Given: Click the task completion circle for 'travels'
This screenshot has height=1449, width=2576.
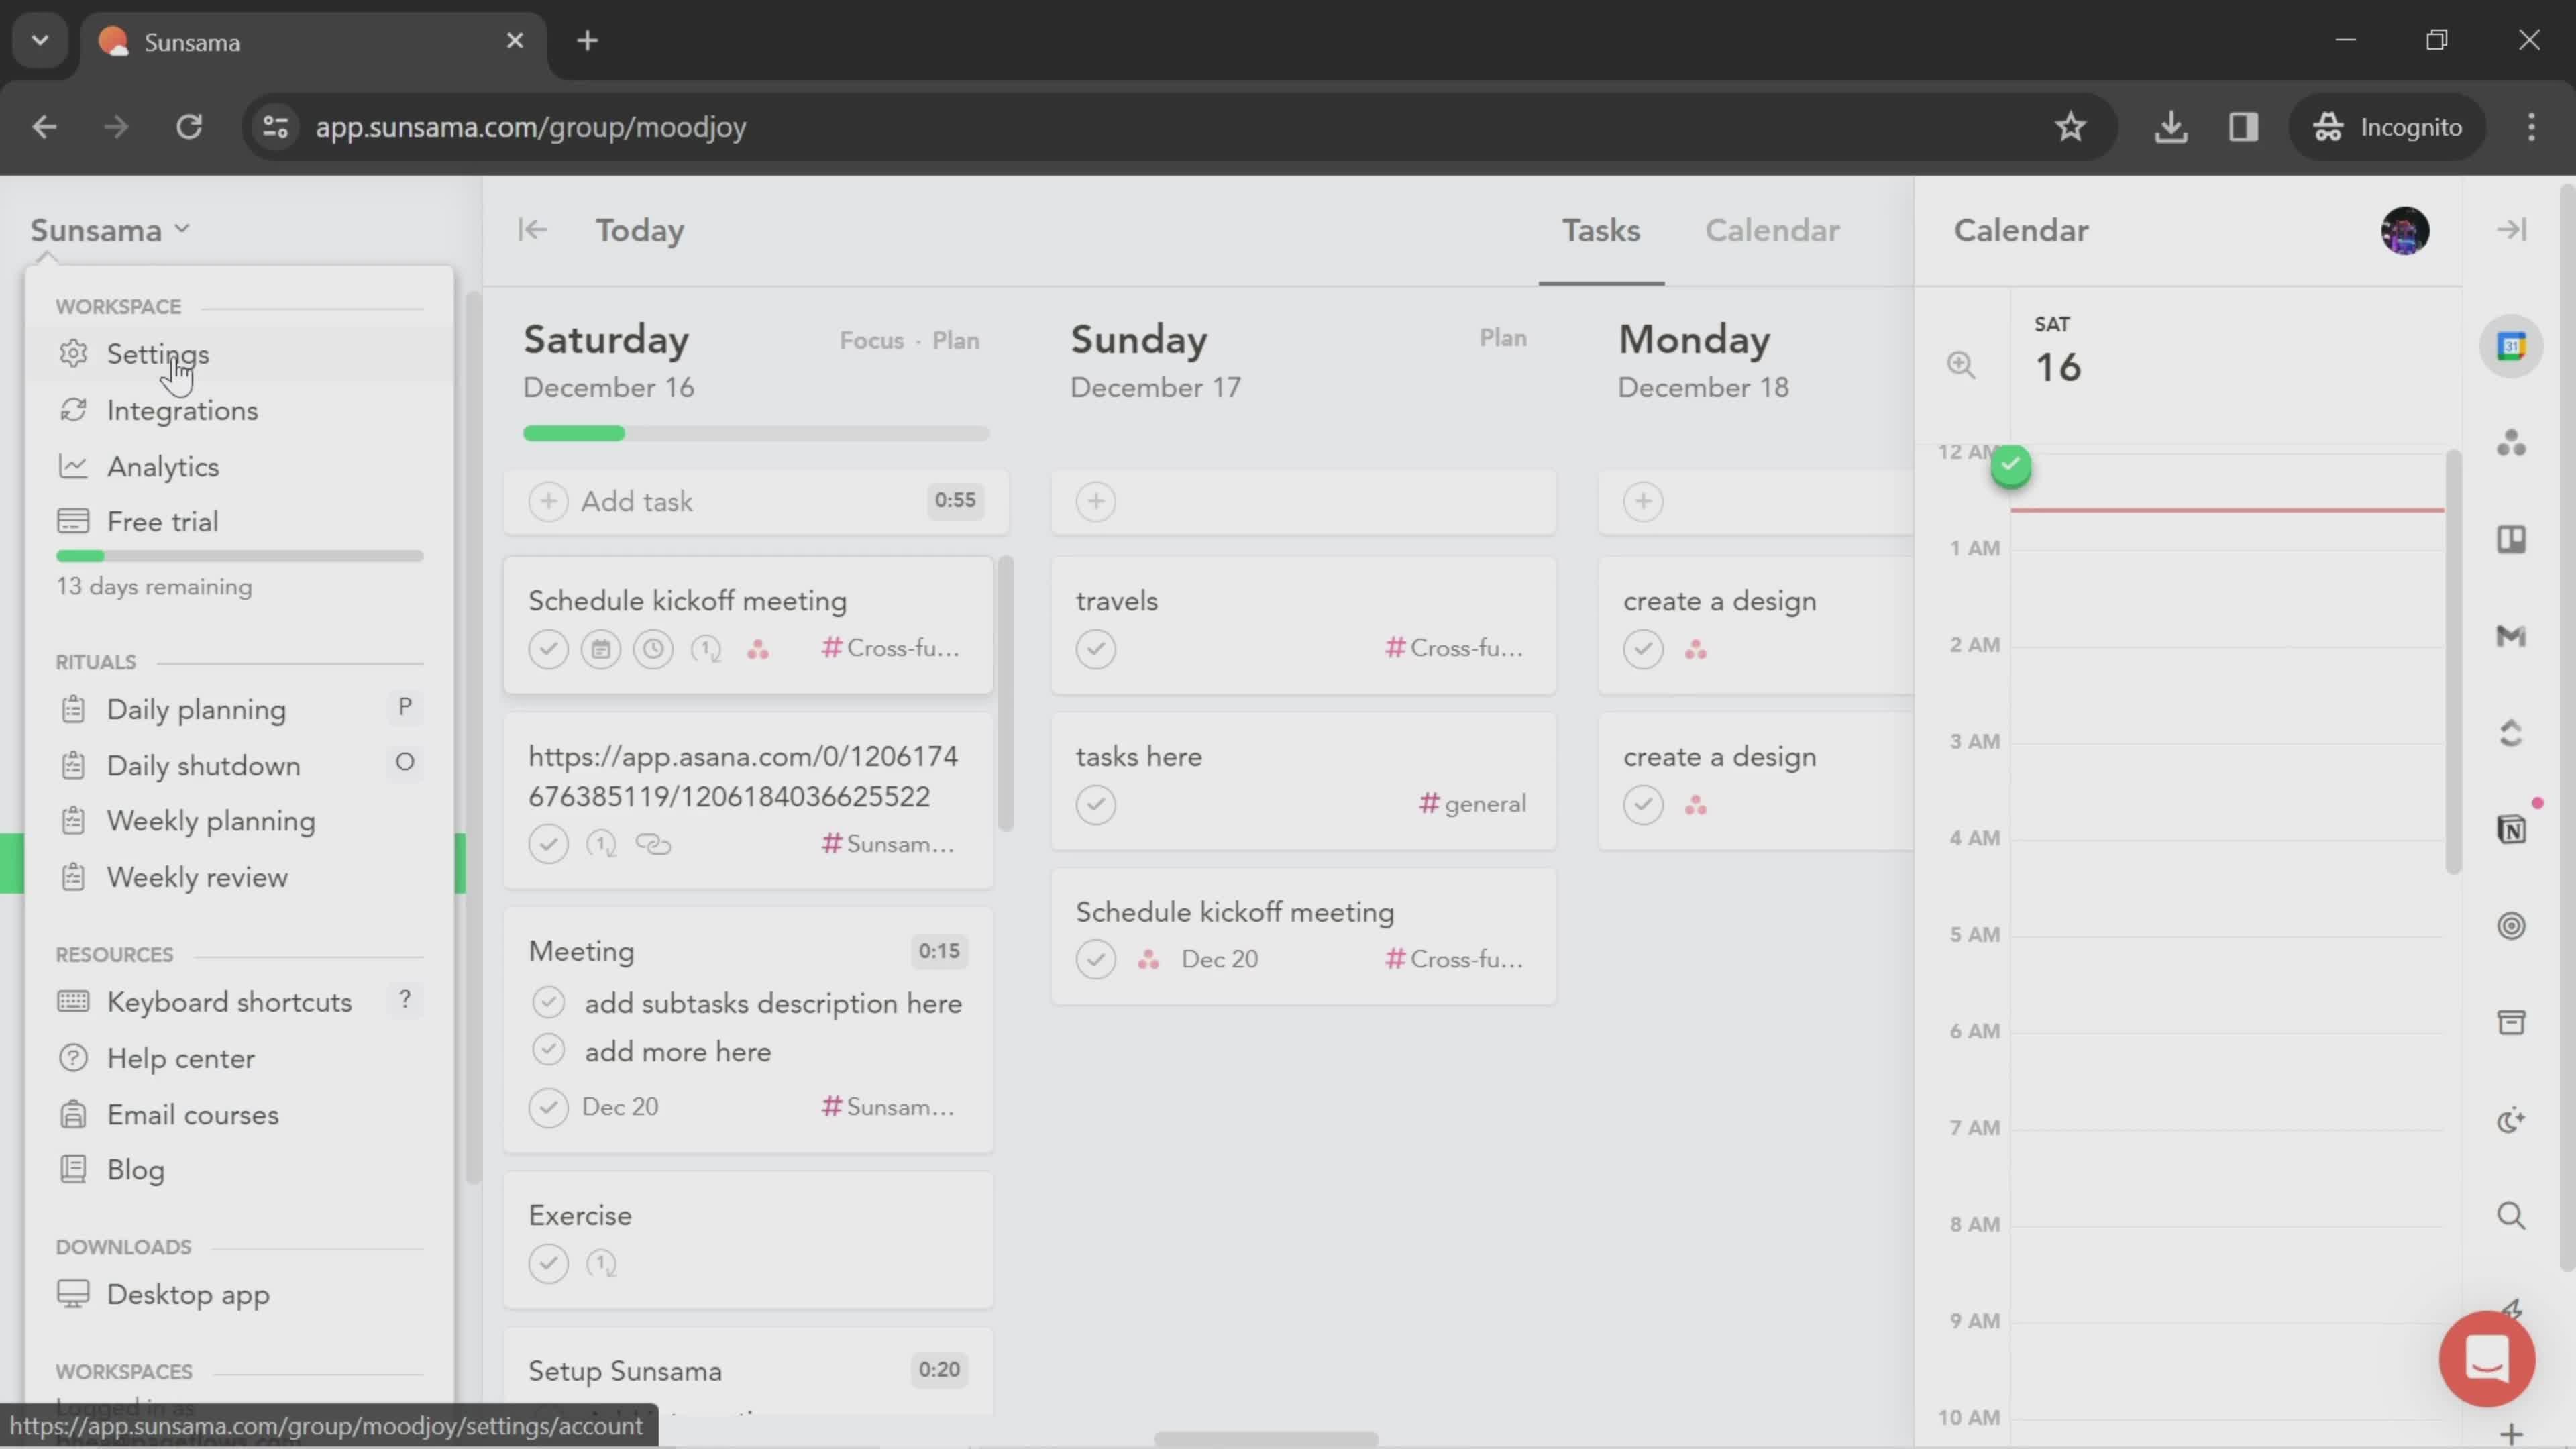Looking at the screenshot, I should pos(1097,647).
